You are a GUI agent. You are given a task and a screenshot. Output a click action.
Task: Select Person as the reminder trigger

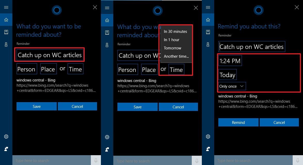[x=27, y=69]
